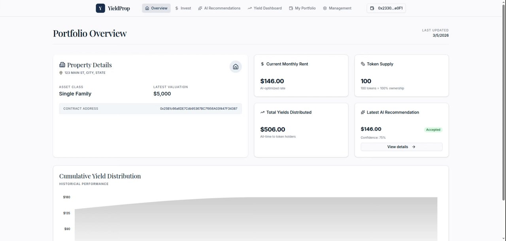
Task: Click the YieldProp logo icon
Action: point(100,8)
